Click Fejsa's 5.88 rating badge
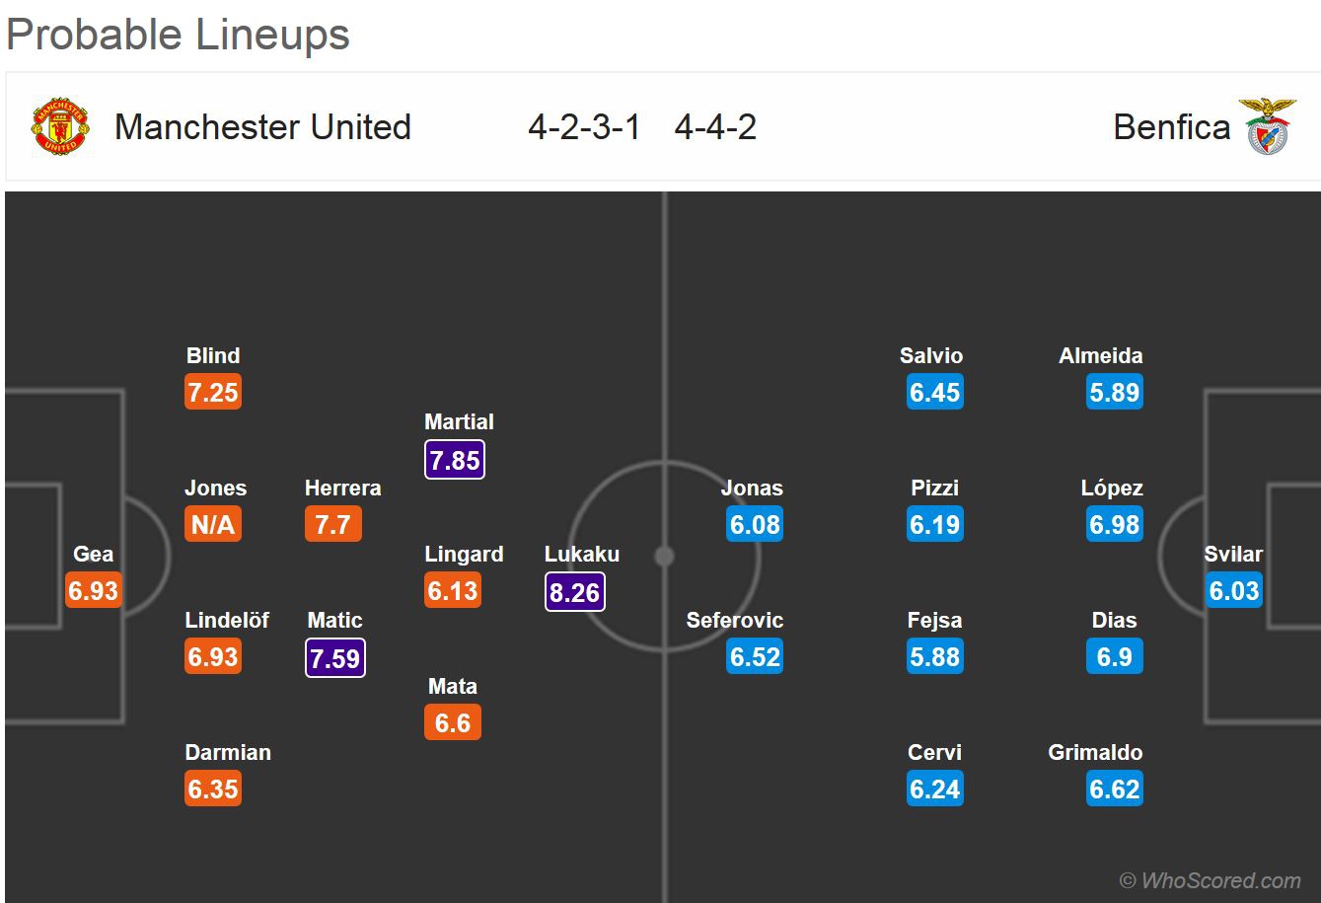Screen dimensions: 1321x903 (935, 657)
